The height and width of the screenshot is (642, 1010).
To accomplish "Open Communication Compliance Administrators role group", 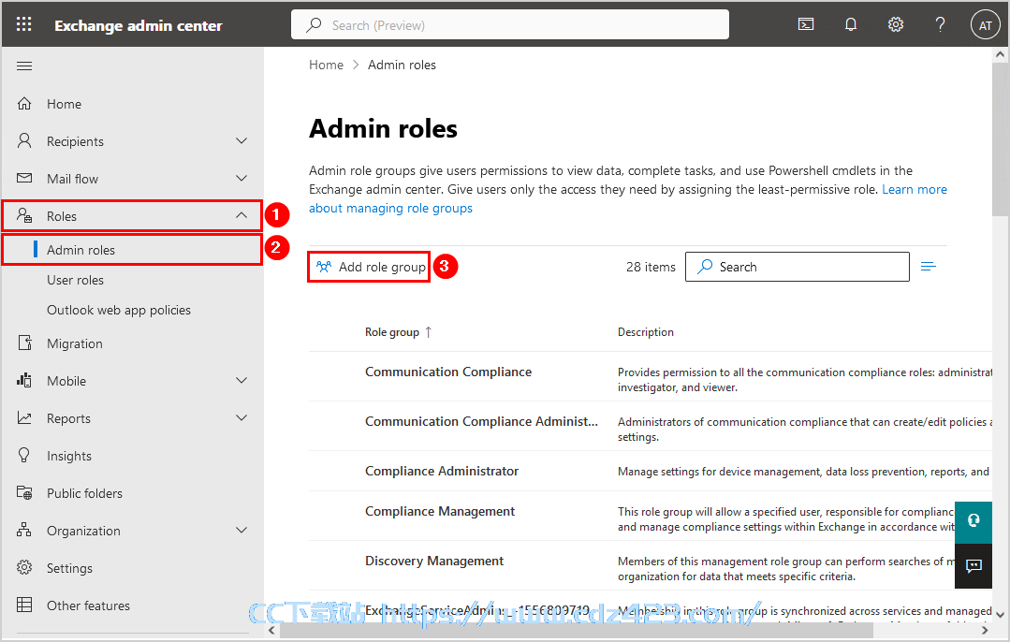I will 482,421.
